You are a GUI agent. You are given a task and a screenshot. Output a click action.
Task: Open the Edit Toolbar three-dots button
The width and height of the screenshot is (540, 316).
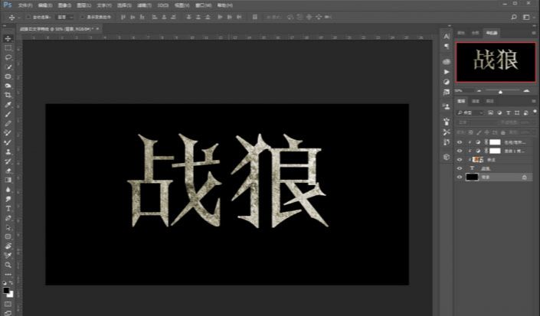click(8, 275)
